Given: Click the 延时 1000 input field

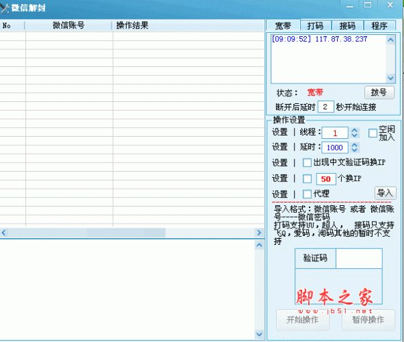Looking at the screenshot, I should click(x=335, y=148).
